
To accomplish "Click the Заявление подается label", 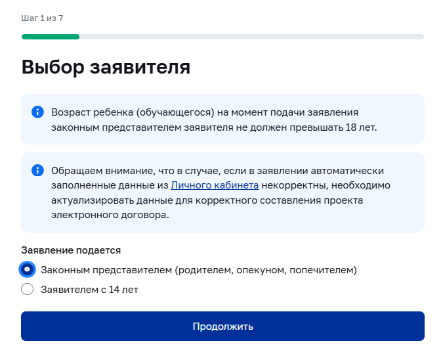I will 71,250.
